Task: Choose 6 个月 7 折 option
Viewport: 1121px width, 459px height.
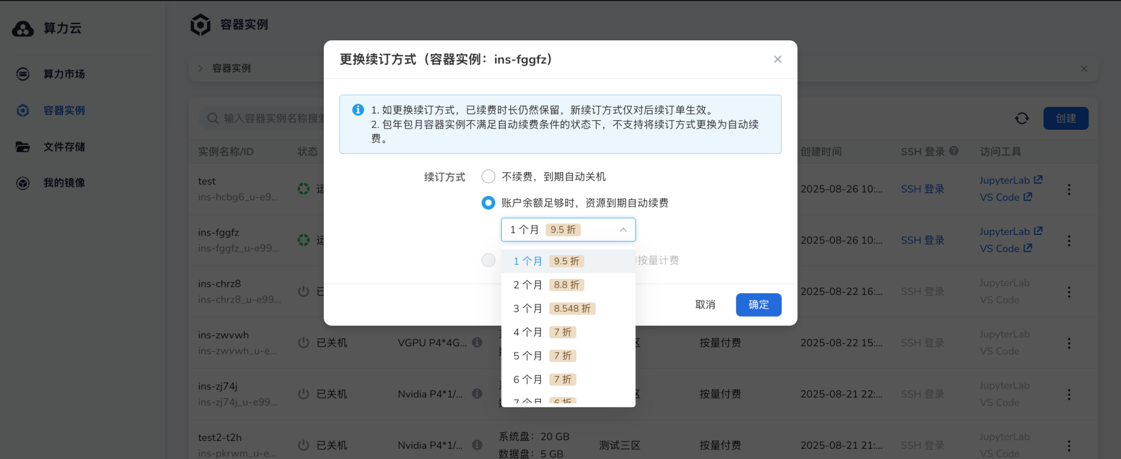Action: click(x=568, y=380)
